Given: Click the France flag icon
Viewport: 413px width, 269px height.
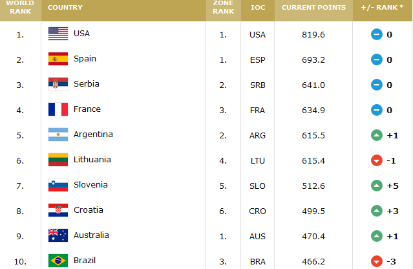Looking at the screenshot, I should [x=58, y=109].
